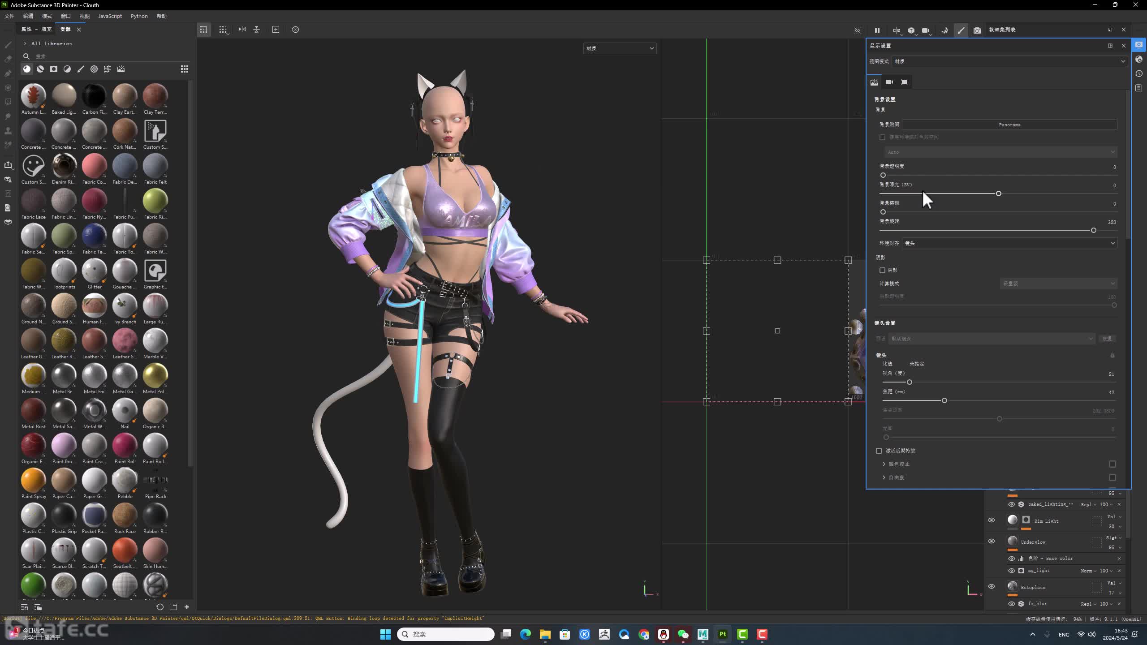Screen dimensions: 1147x645
Task: Filter assets by alphas checker icon
Action: click(x=94, y=69)
